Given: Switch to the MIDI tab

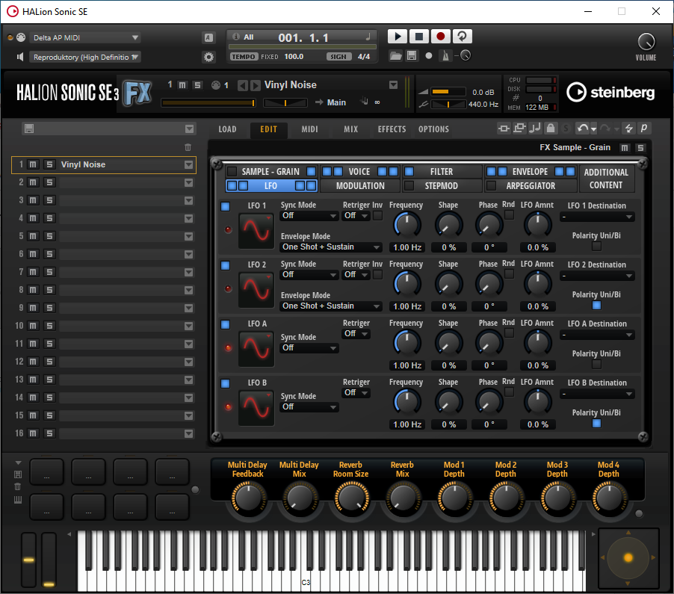Looking at the screenshot, I should coord(309,129).
